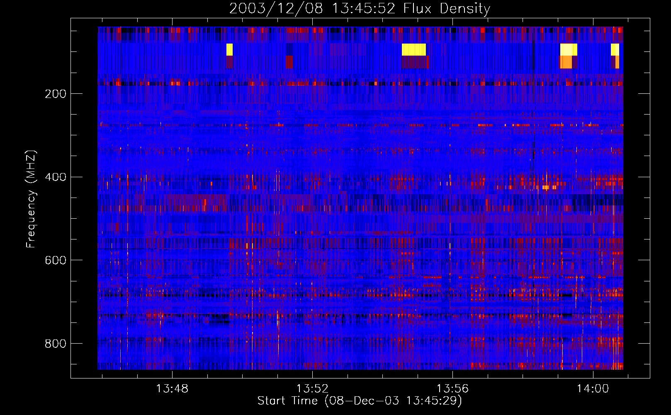Click the x-axis label 'Start Time (08-Dec-03 13:45:29)'

coord(360,401)
